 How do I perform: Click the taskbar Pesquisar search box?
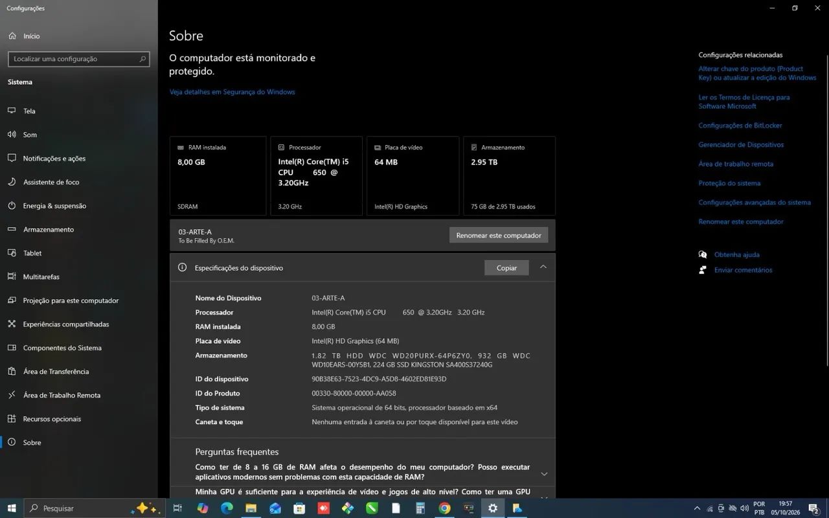tap(95, 508)
